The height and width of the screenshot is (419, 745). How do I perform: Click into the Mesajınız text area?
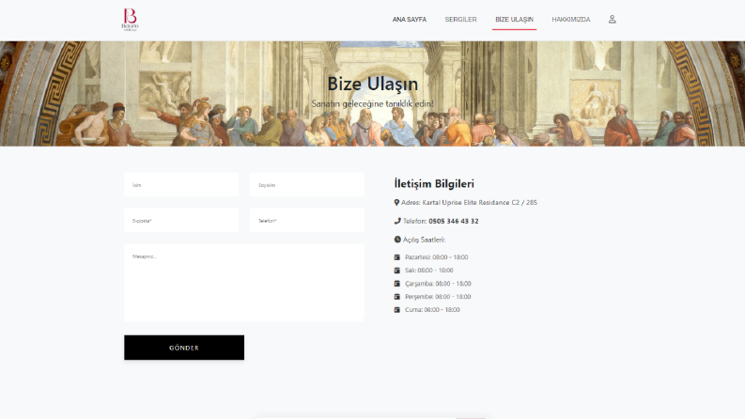pos(244,283)
